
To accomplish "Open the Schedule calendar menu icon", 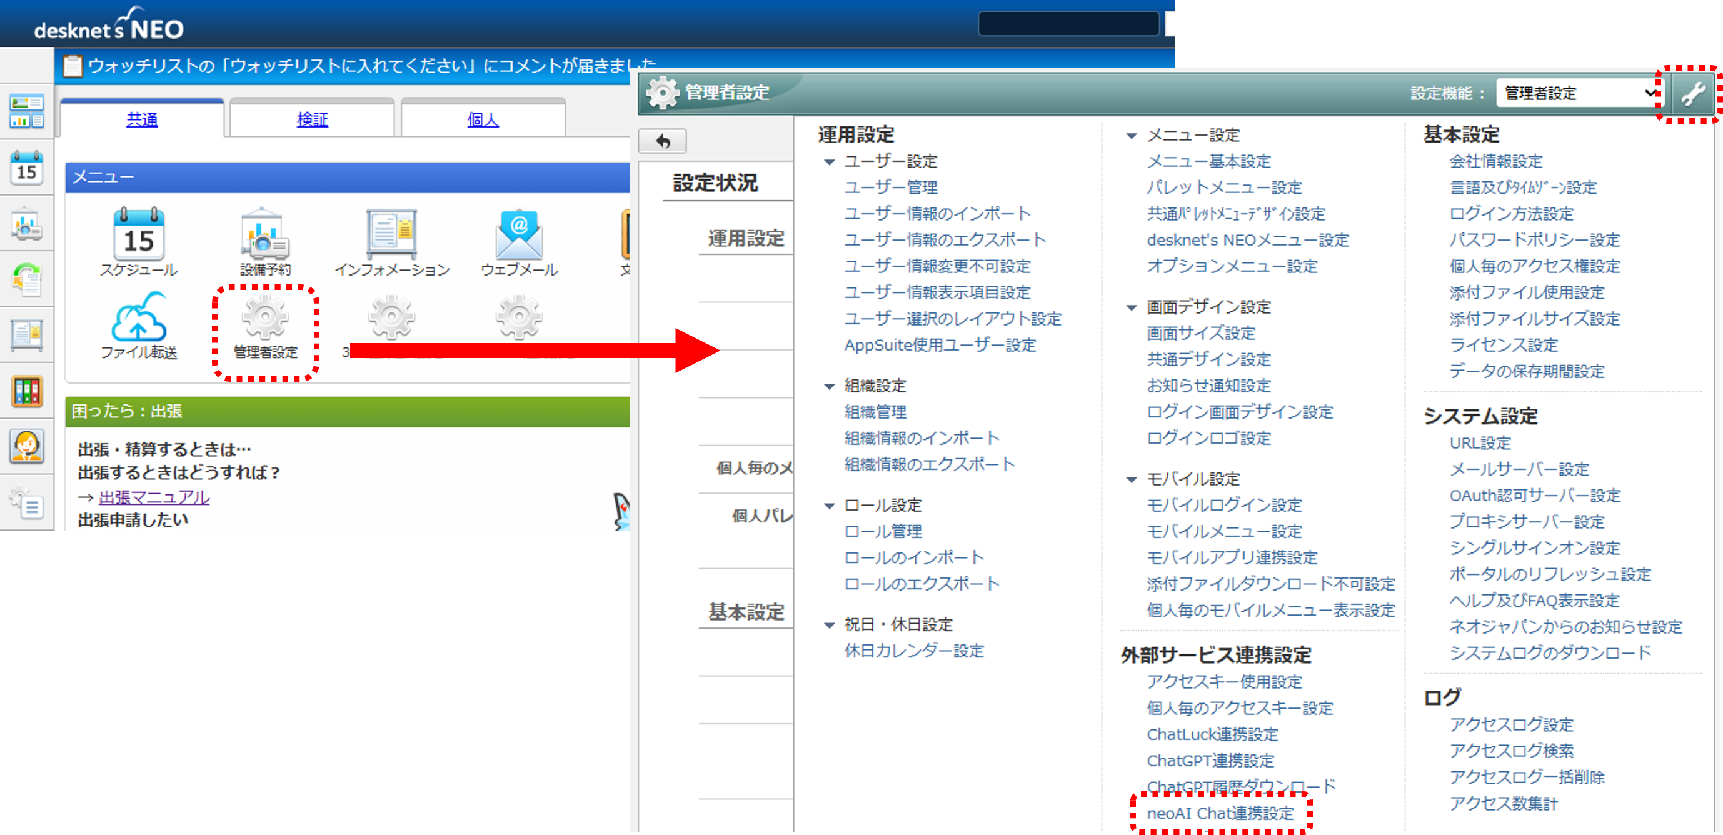I will [x=138, y=236].
